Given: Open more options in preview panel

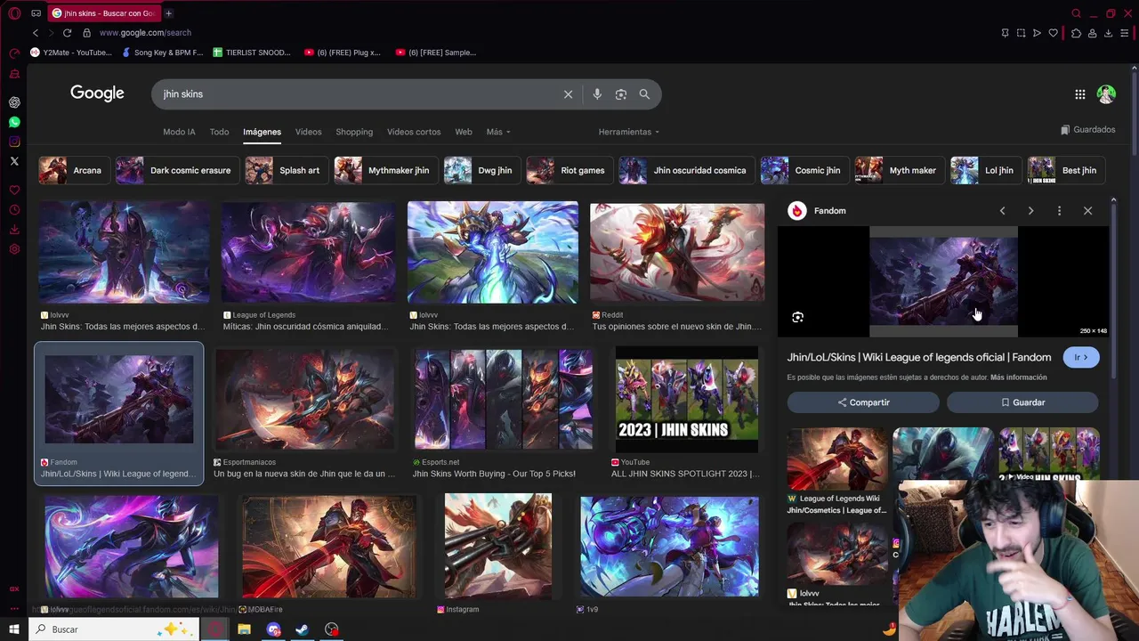Looking at the screenshot, I should pos(1059,211).
